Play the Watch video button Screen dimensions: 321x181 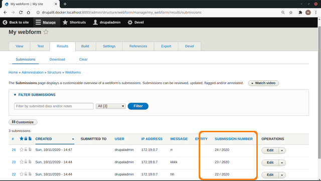tap(263, 83)
